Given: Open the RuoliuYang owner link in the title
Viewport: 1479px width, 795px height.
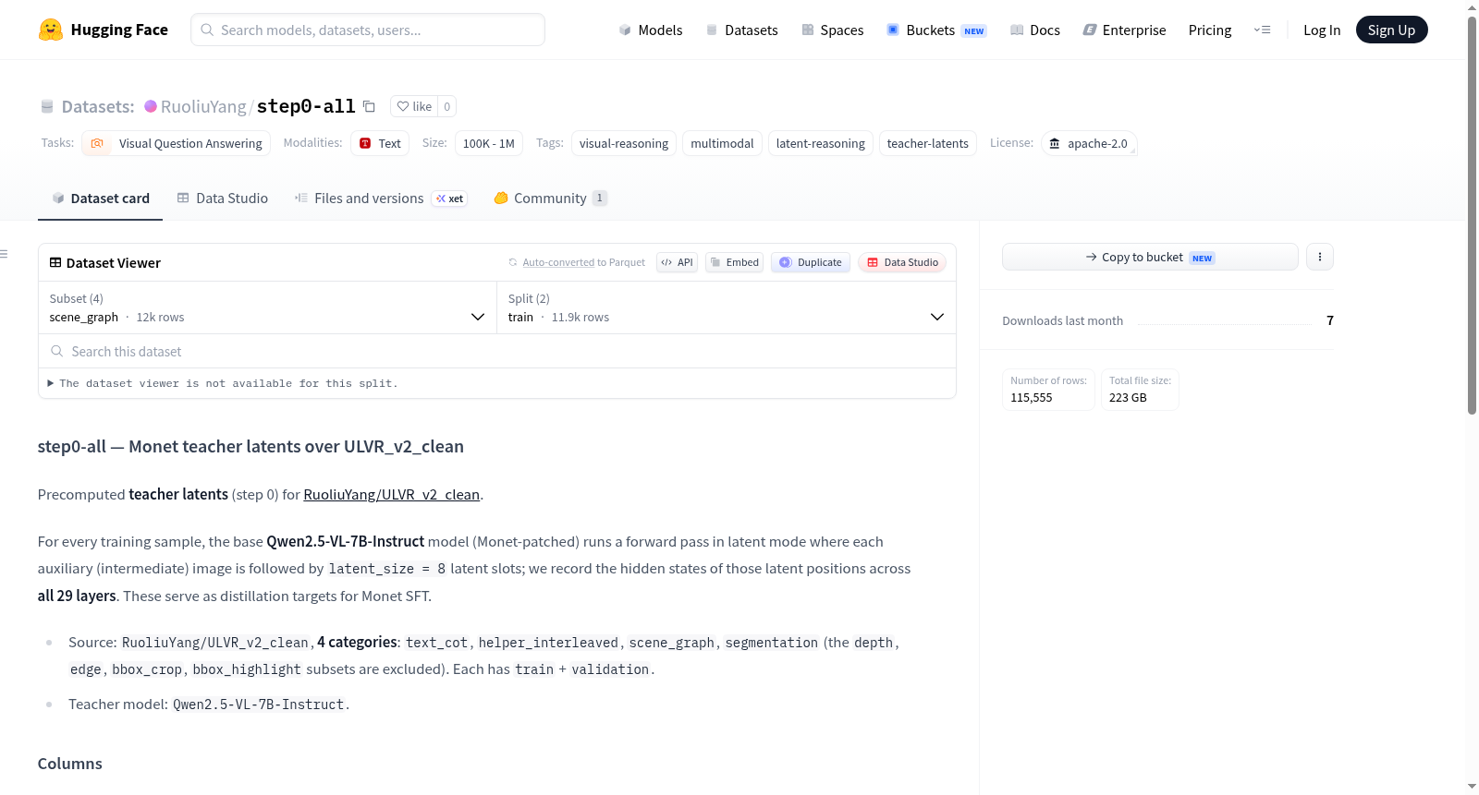Looking at the screenshot, I should [x=203, y=106].
